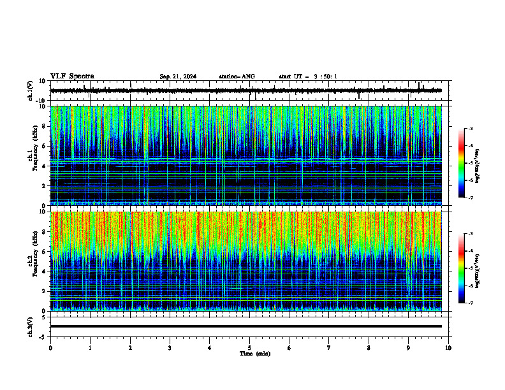Click the "start UT = 3 :50: 1" text
Viewport: 505px width, 390px height.
[x=308, y=76]
